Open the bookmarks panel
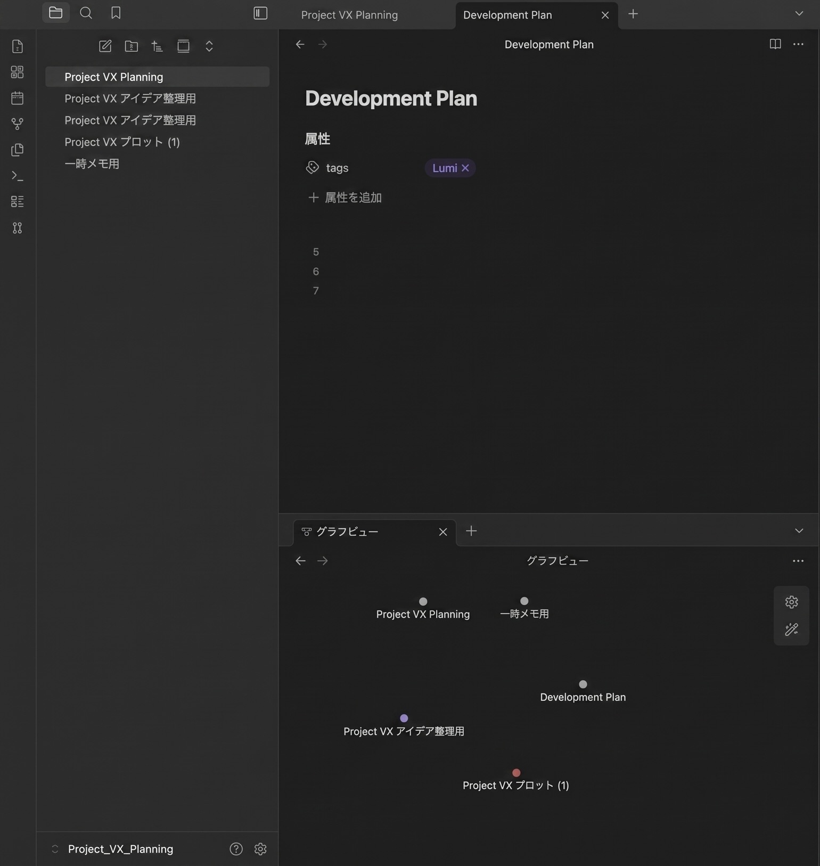820x866 pixels. coord(116,13)
